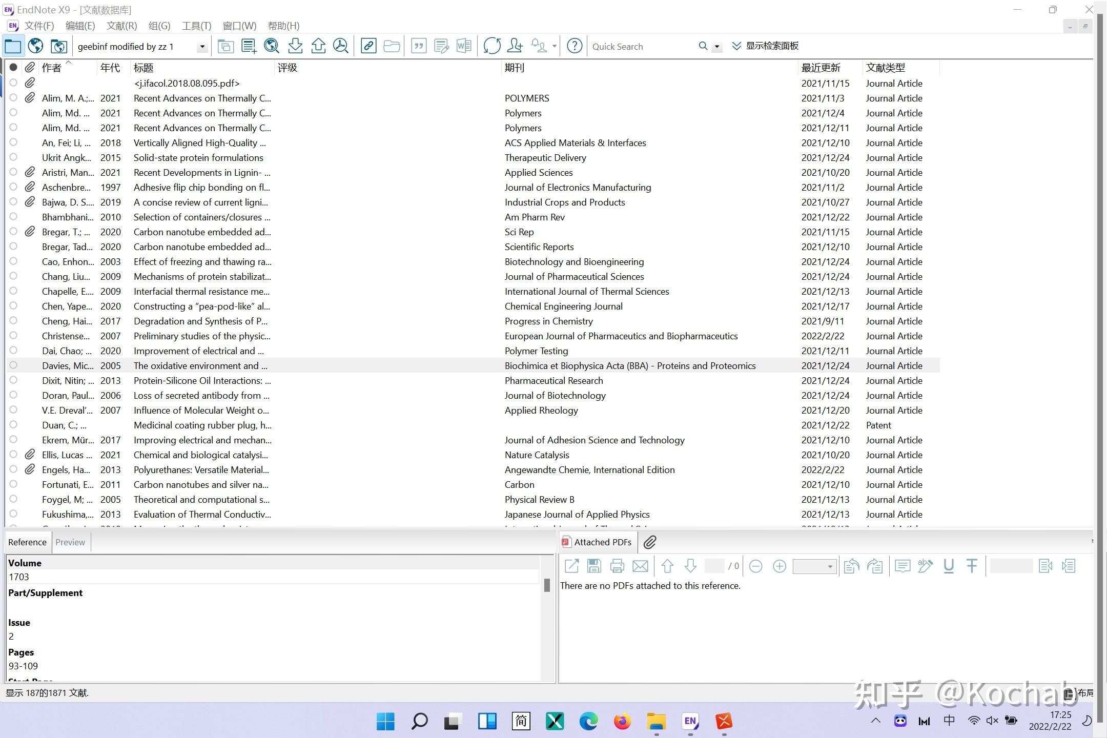Viewport: 1107px width, 738px height.
Task: Click Find Full Text icon
Action: click(x=341, y=46)
